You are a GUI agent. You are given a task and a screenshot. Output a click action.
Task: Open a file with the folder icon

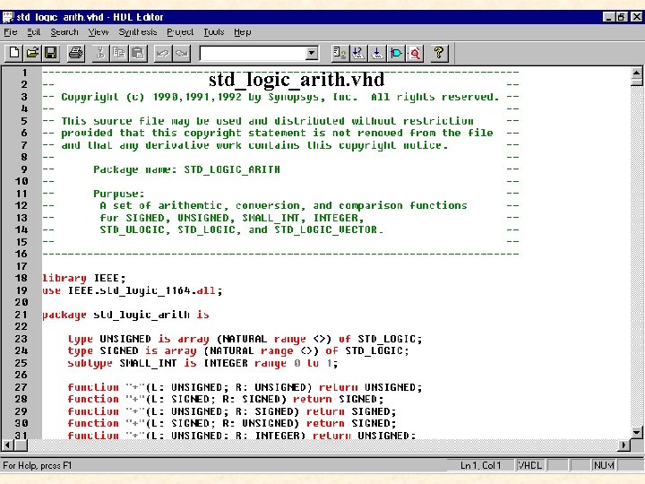point(32,53)
